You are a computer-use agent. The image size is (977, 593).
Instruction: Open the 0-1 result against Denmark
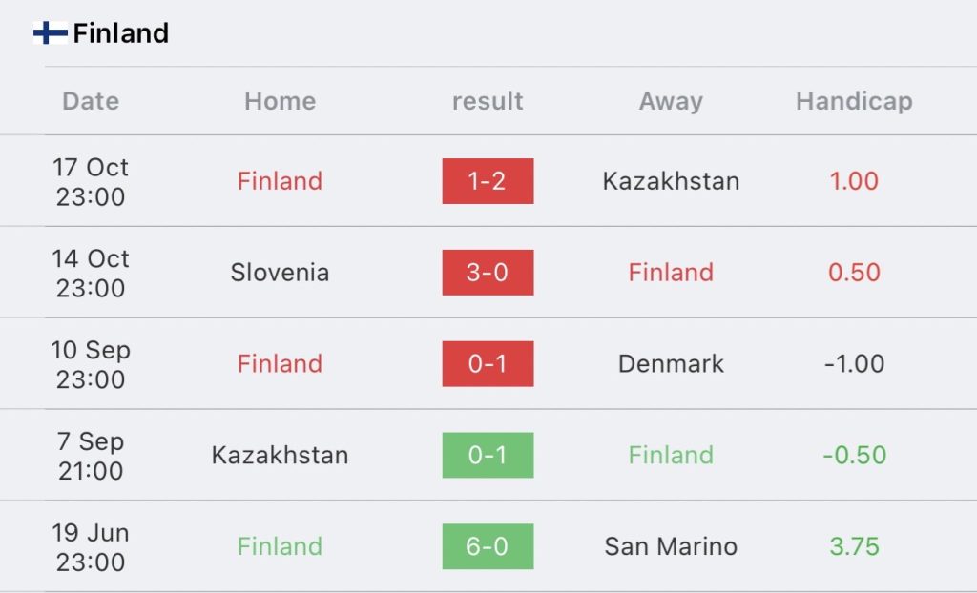pos(488,364)
